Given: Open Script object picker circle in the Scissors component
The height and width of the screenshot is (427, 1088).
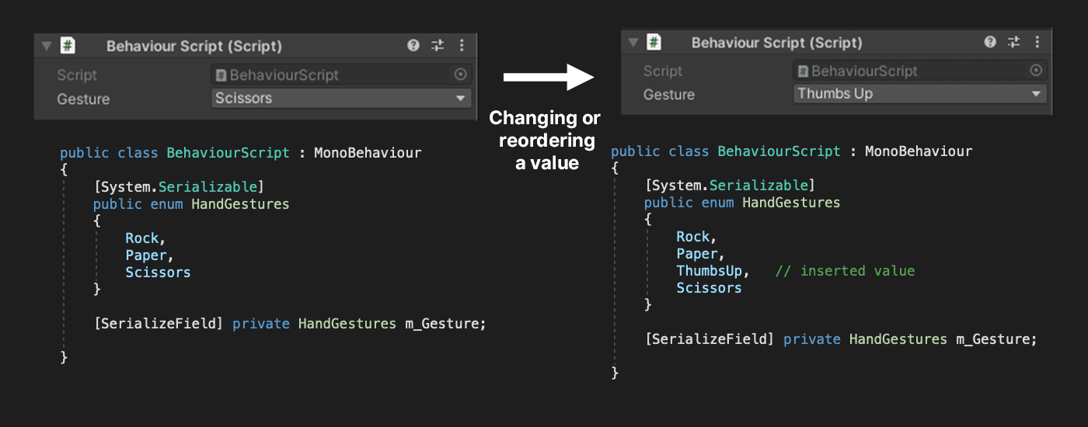Looking at the screenshot, I should pyautogui.click(x=460, y=75).
